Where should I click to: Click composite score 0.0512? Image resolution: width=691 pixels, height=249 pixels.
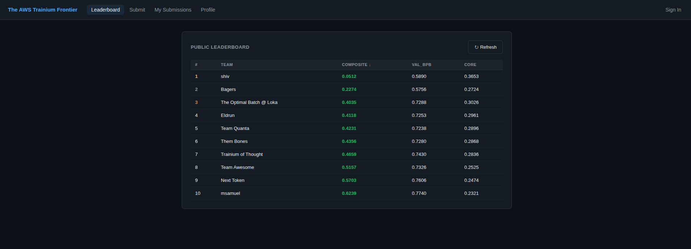pos(349,77)
